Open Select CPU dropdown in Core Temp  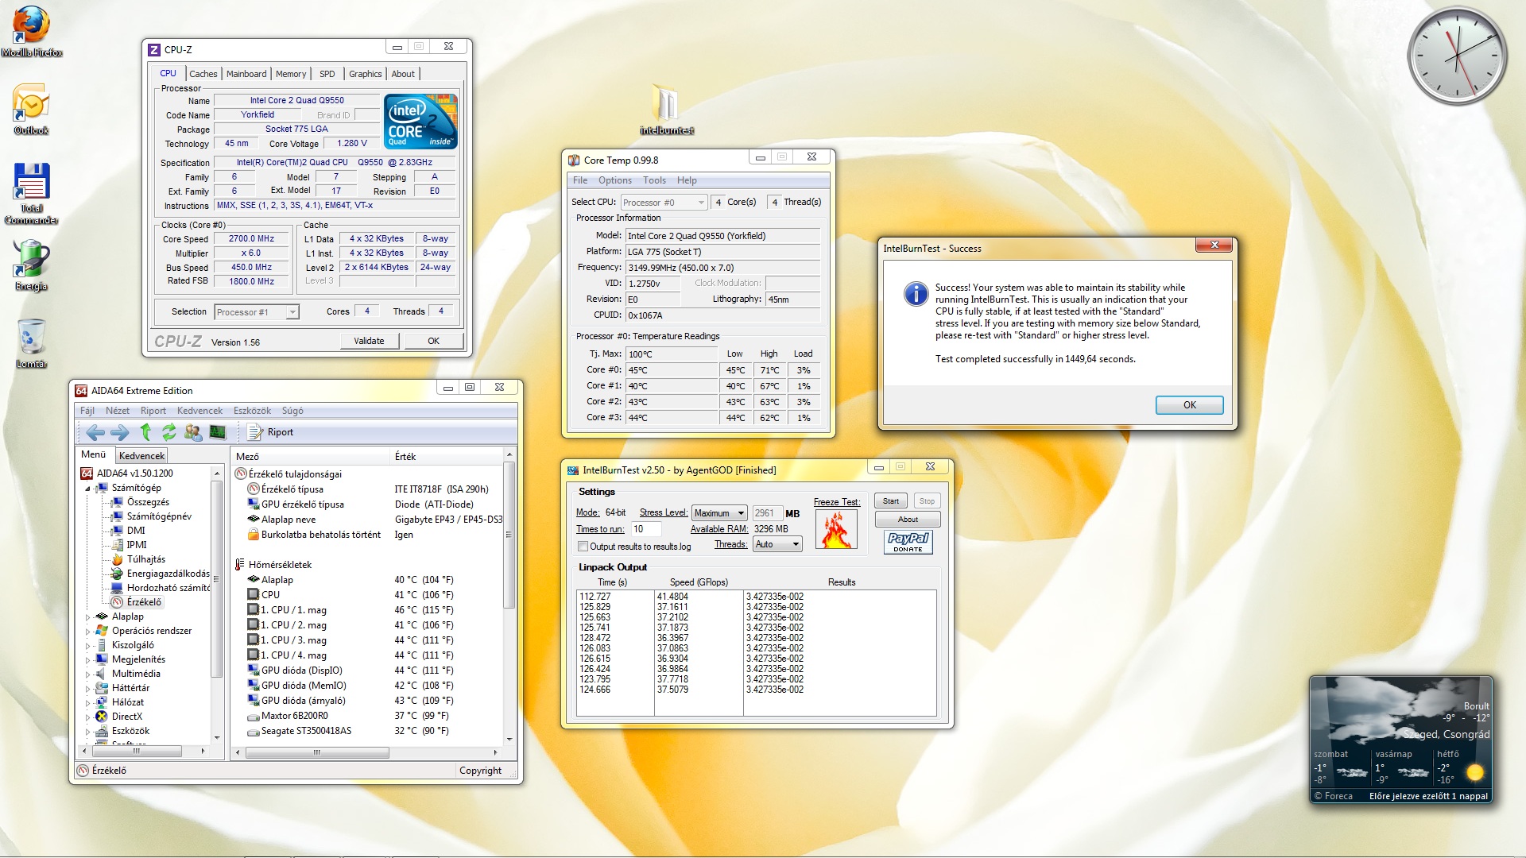coord(664,203)
